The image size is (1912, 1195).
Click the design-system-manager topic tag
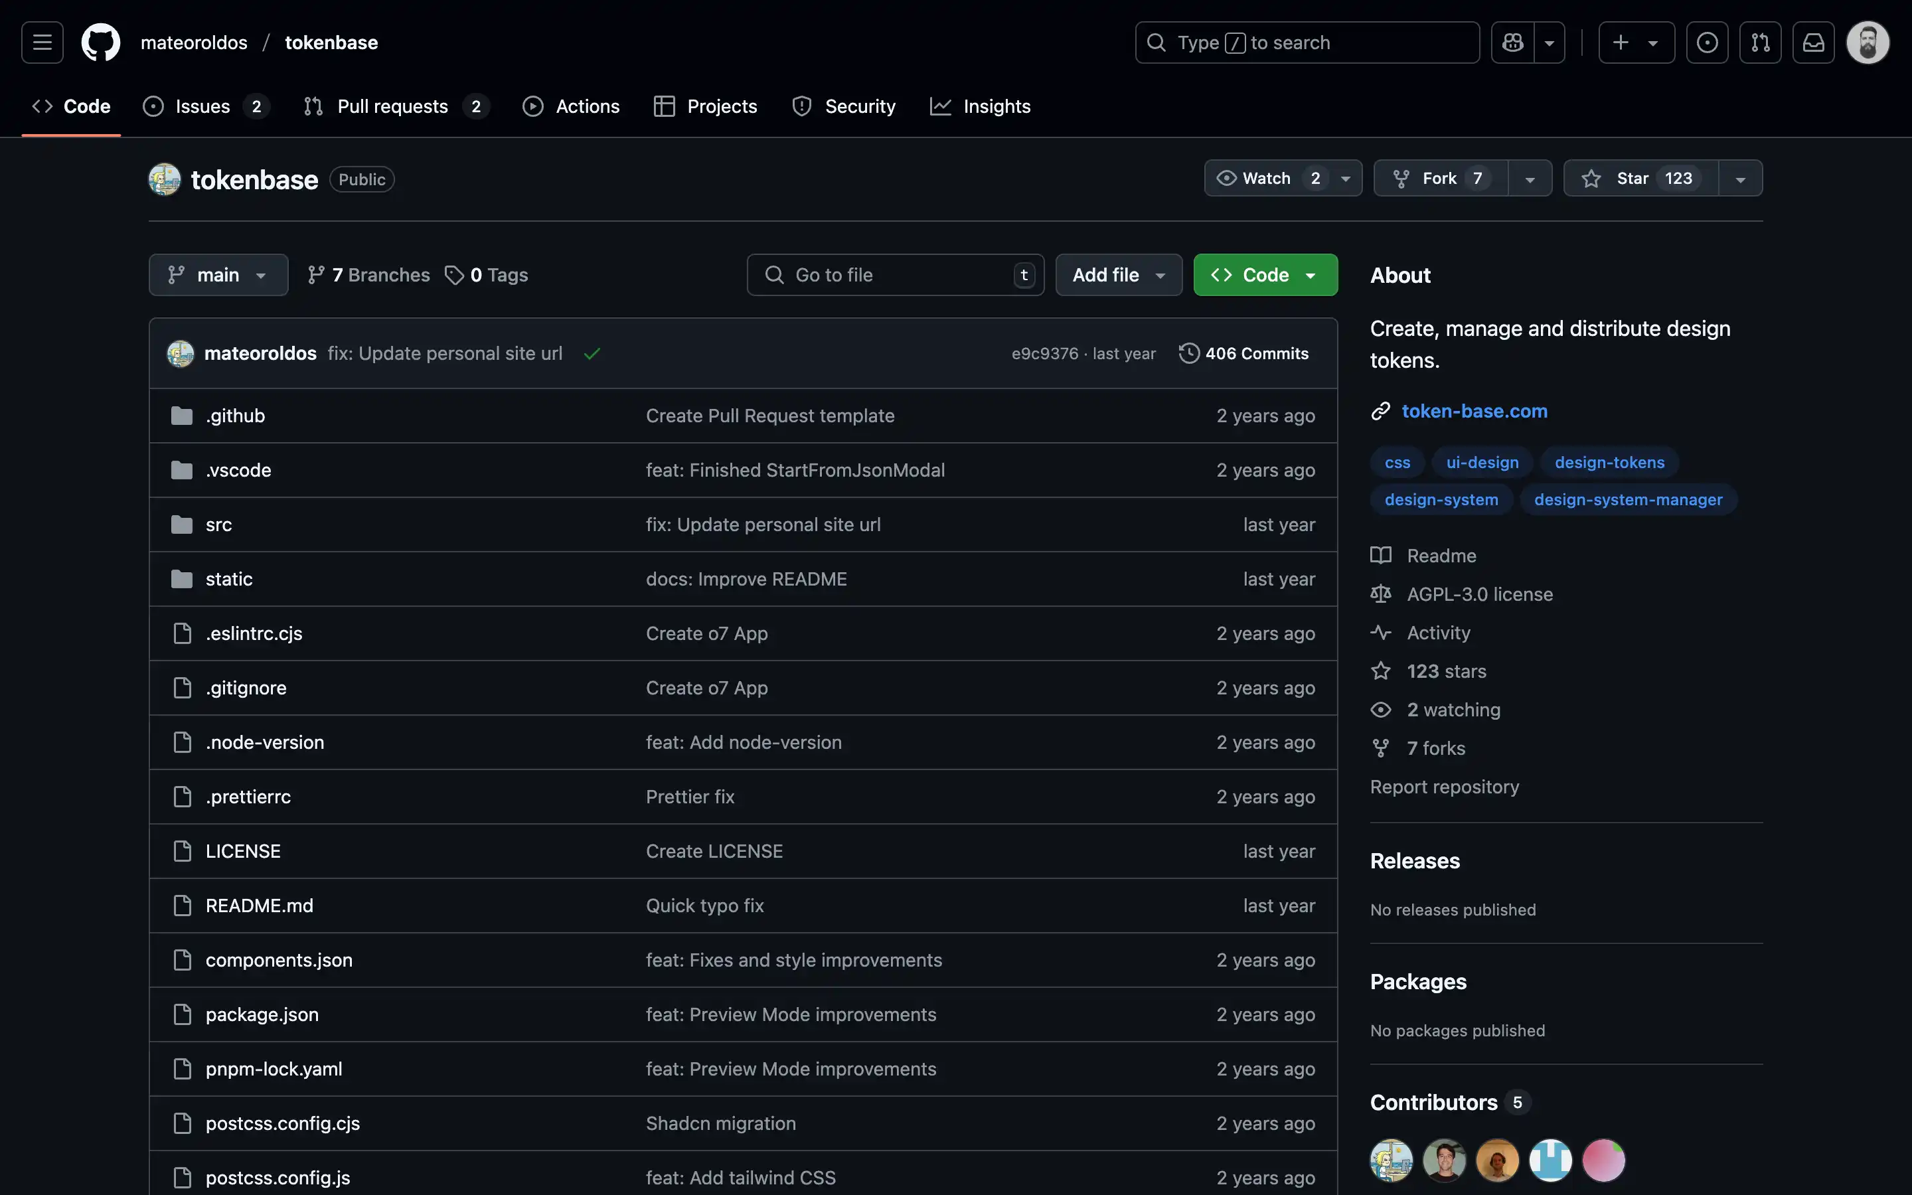1629,499
